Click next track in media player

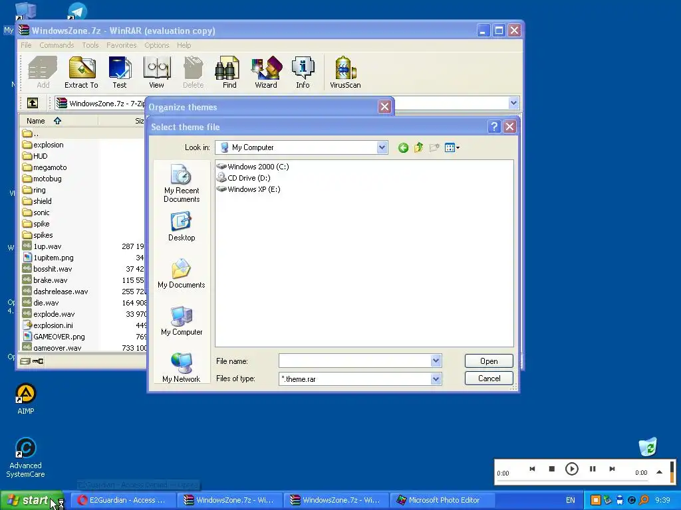(x=612, y=469)
